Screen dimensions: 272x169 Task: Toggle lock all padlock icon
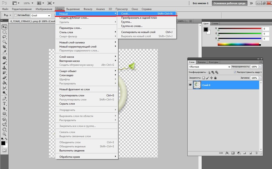(x=215, y=78)
